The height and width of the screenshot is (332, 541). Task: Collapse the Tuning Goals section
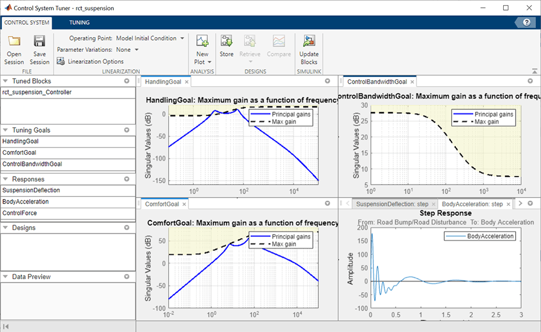[5, 130]
